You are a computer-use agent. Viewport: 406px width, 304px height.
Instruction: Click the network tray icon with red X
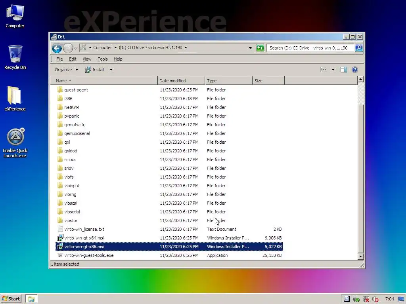[366, 299]
